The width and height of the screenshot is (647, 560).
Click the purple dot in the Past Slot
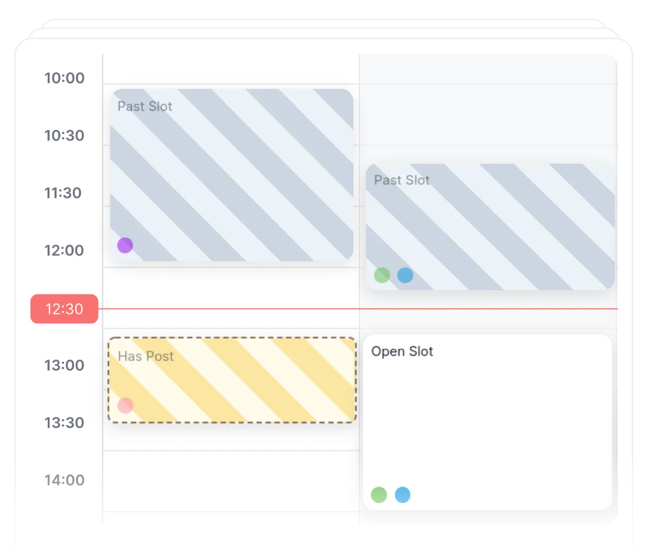[125, 245]
